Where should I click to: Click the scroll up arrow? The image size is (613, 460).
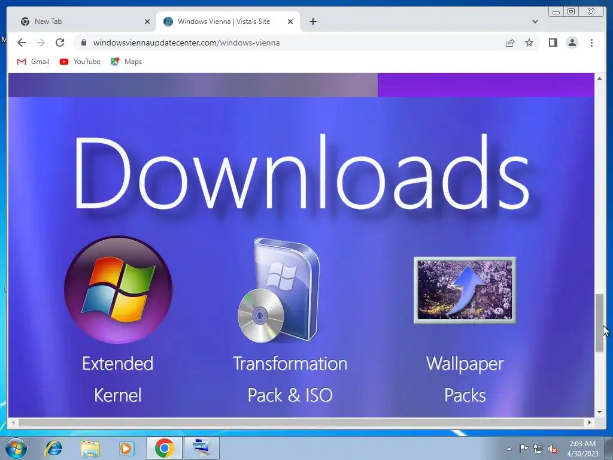(x=599, y=78)
